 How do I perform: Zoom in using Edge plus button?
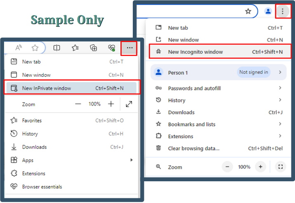[111, 104]
